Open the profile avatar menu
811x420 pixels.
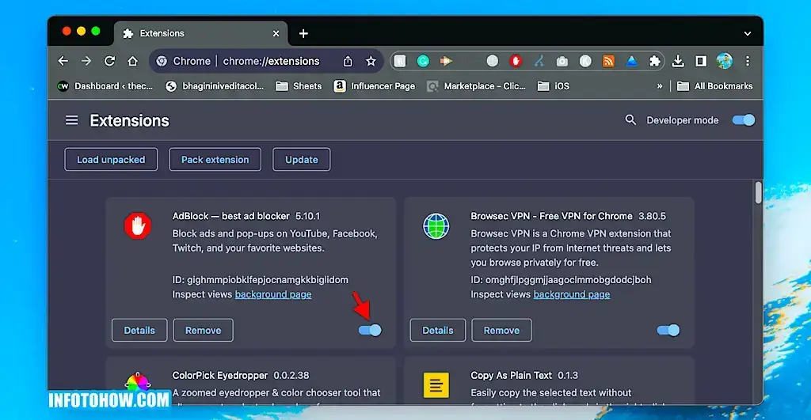click(724, 61)
